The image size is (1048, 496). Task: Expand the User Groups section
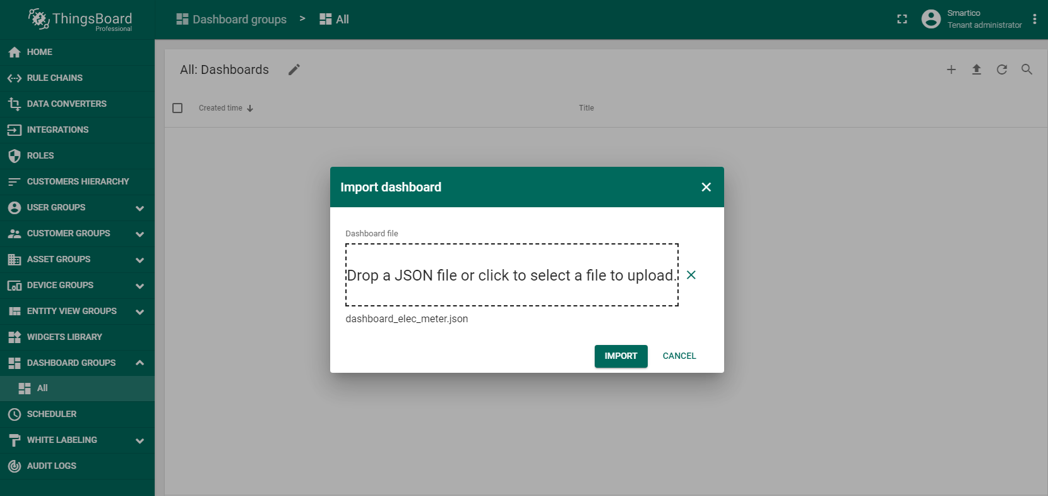click(140, 208)
